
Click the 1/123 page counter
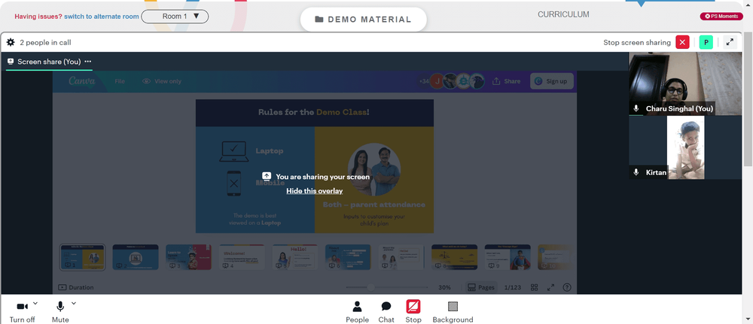pyautogui.click(x=512, y=288)
